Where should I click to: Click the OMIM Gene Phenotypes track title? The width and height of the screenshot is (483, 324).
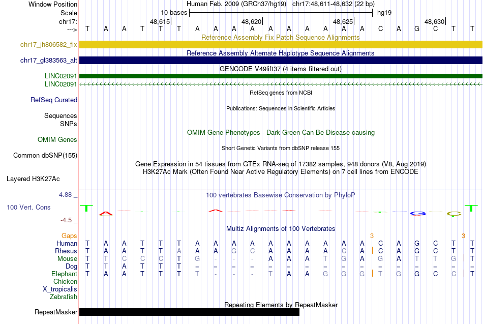[x=281, y=133]
